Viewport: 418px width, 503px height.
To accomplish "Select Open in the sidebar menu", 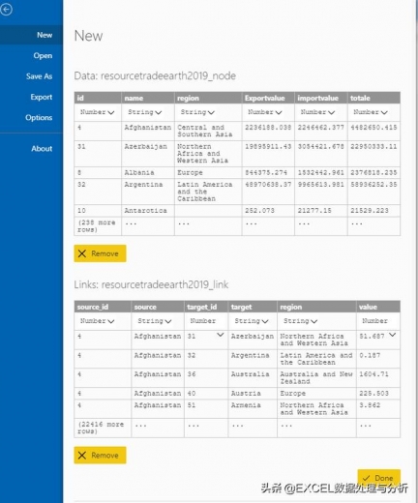I will coord(43,56).
